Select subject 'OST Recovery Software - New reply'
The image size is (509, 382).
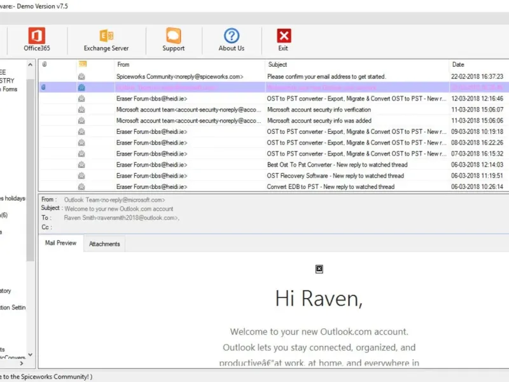click(335, 176)
